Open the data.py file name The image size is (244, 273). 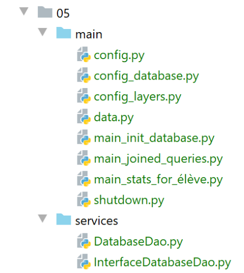(x=114, y=118)
